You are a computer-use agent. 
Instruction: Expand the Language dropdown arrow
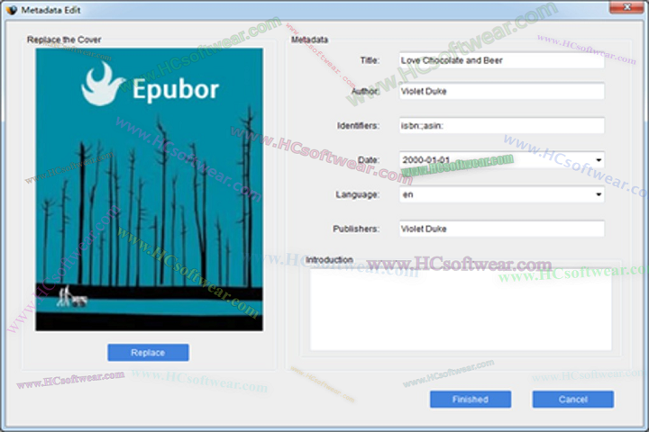[598, 194]
